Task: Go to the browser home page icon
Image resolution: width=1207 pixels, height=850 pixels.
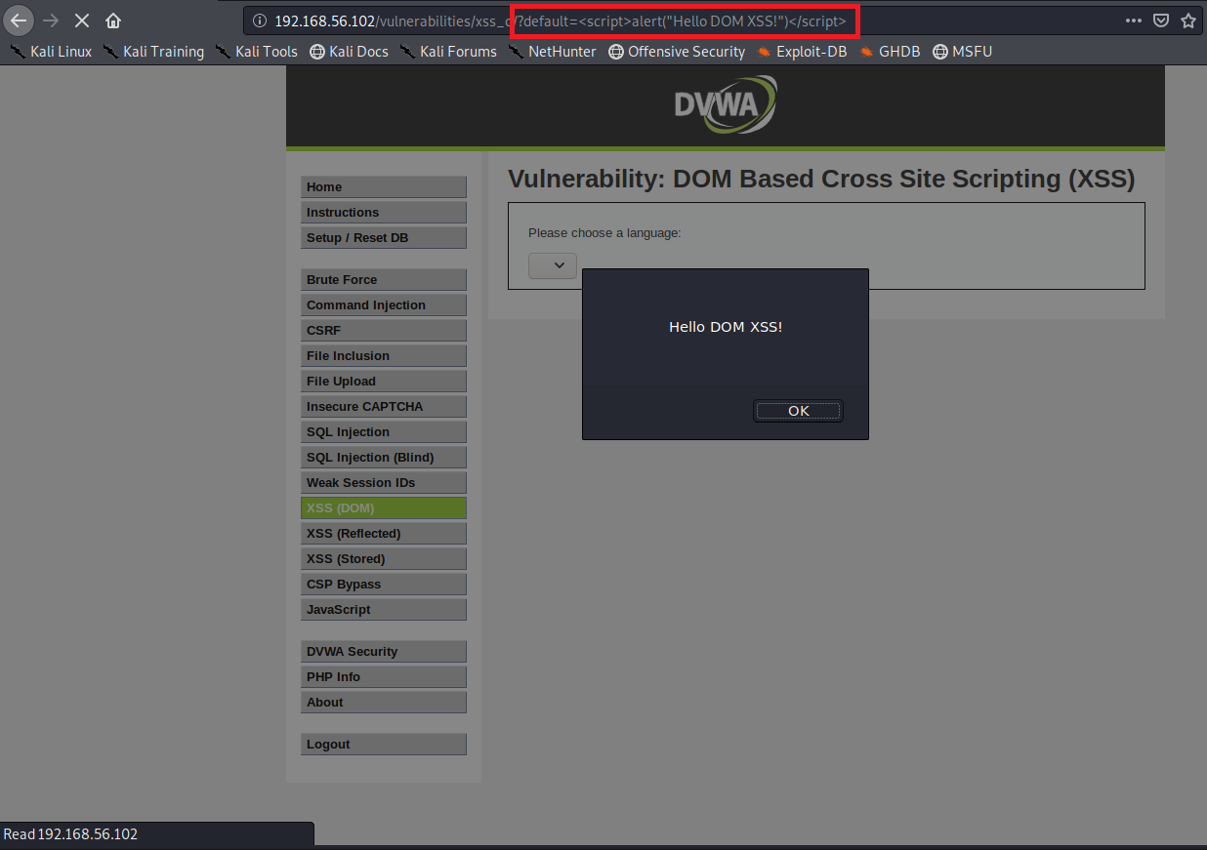Action: click(x=113, y=20)
